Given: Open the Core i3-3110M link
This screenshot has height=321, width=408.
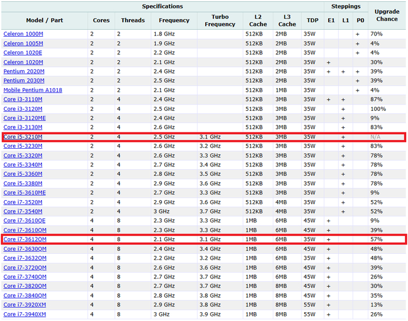Looking at the screenshot, I should 23,99.
